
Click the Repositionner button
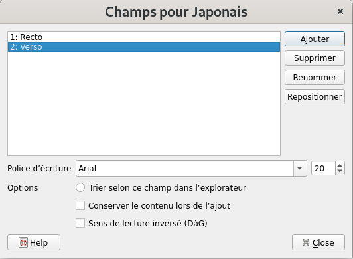click(315, 97)
